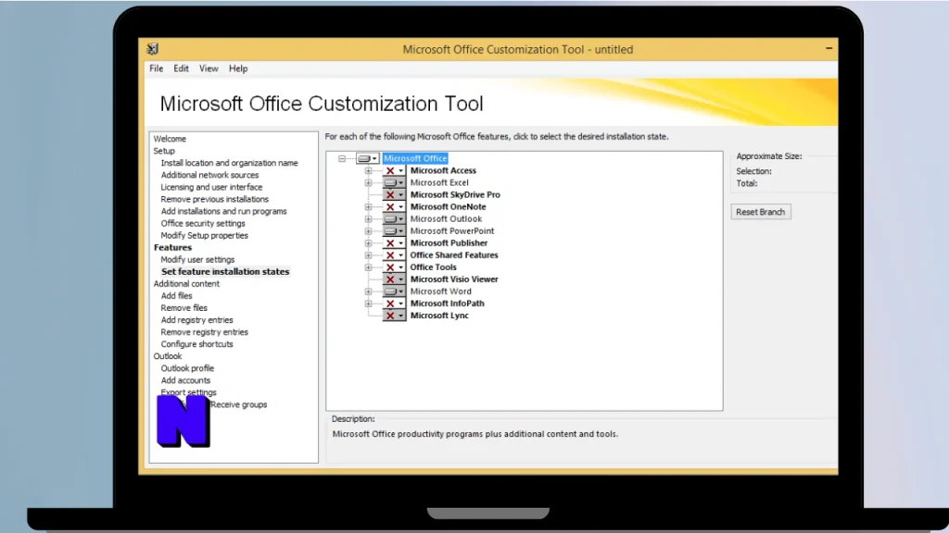The image size is (949, 533).
Task: Expand the Office Tools branch
Action: click(x=368, y=267)
